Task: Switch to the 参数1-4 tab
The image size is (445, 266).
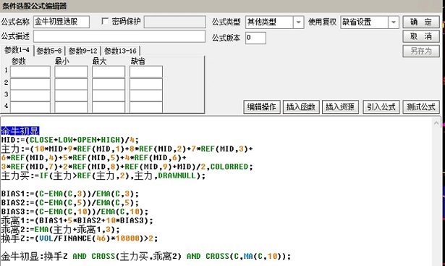Action: pyautogui.click(x=17, y=50)
